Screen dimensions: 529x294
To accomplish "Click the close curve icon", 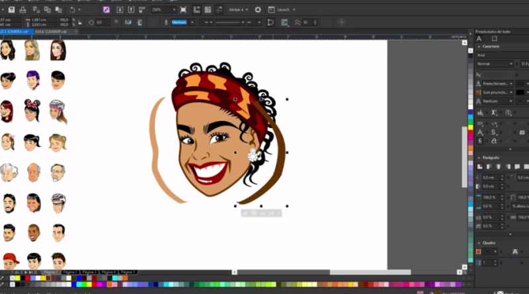I will coord(270,22).
